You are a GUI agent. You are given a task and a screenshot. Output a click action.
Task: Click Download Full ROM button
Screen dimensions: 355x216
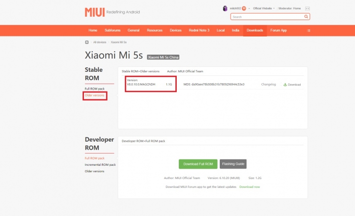198,164
